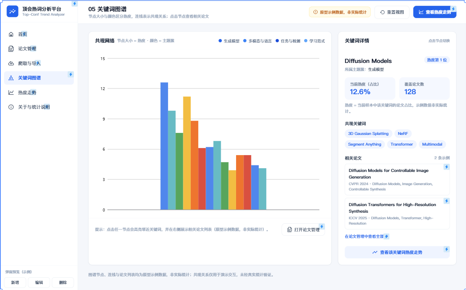This screenshot has width=466, height=290.
Task: Click 查看该关键词热度走势 button
Action: [397, 252]
